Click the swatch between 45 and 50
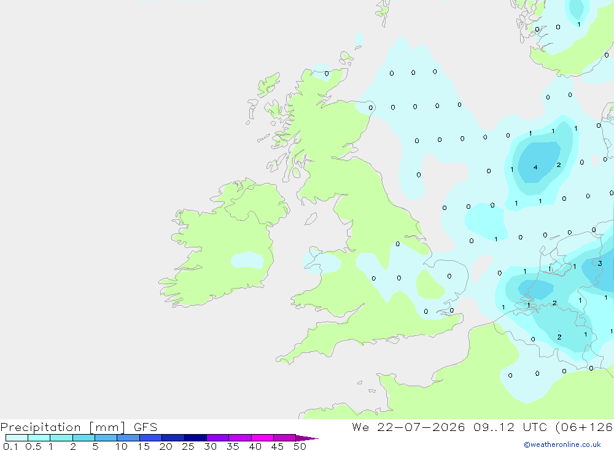Viewport: 614px width, 450px height. pyautogui.click(x=285, y=438)
